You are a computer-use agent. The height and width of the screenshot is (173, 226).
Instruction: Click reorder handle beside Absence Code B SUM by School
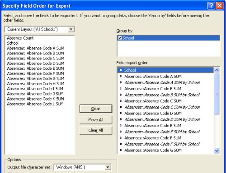pos(121,95)
